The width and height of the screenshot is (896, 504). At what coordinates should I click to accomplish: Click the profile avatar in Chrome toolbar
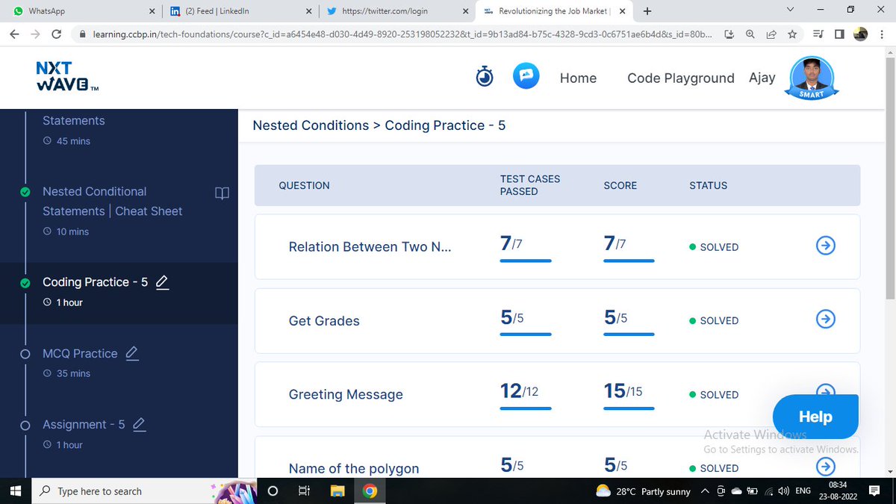click(860, 34)
